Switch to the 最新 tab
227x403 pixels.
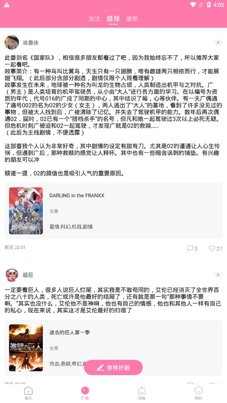click(x=132, y=19)
